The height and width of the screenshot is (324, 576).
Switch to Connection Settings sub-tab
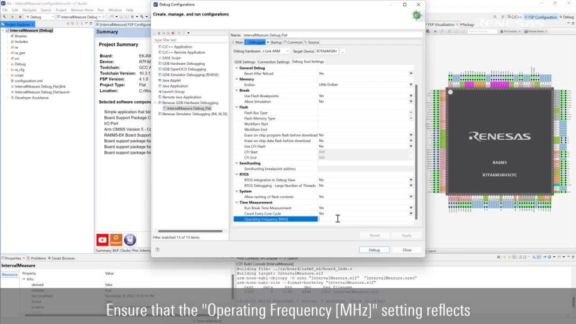click(273, 61)
